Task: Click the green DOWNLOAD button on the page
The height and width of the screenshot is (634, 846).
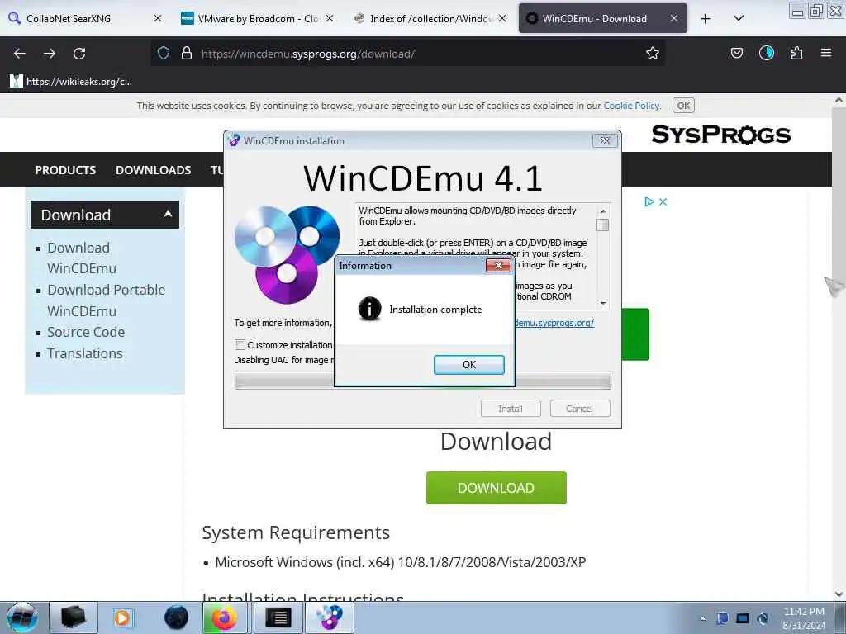Action: tap(496, 488)
